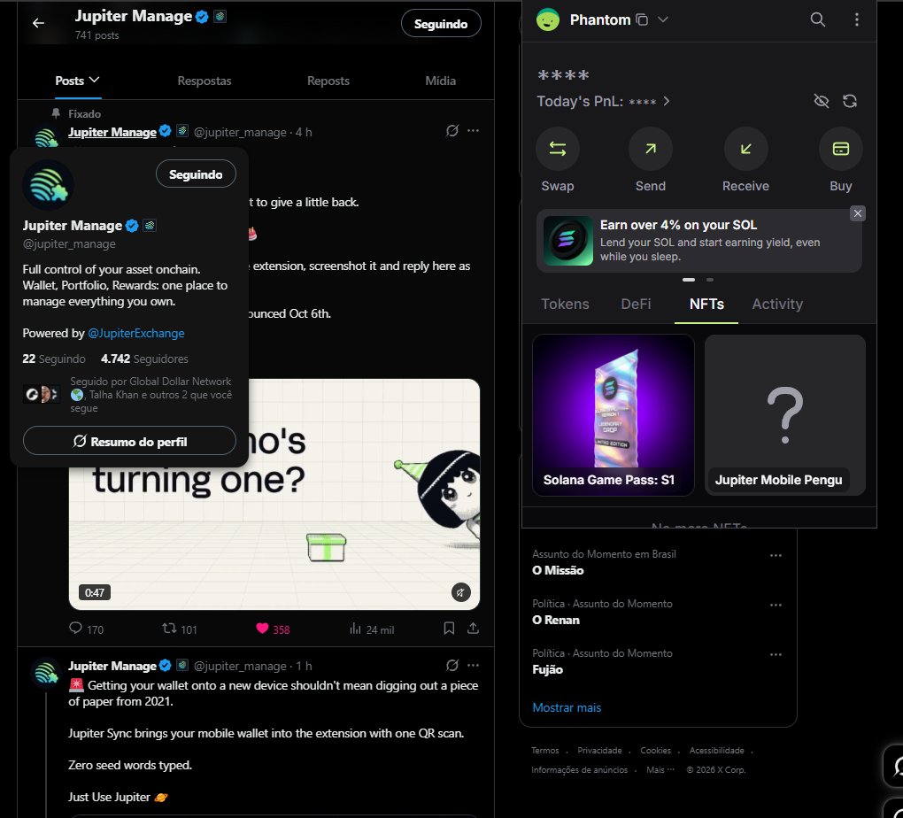Dismiss the Earn over 4% banner
The width and height of the screenshot is (903, 818).
pos(857,213)
